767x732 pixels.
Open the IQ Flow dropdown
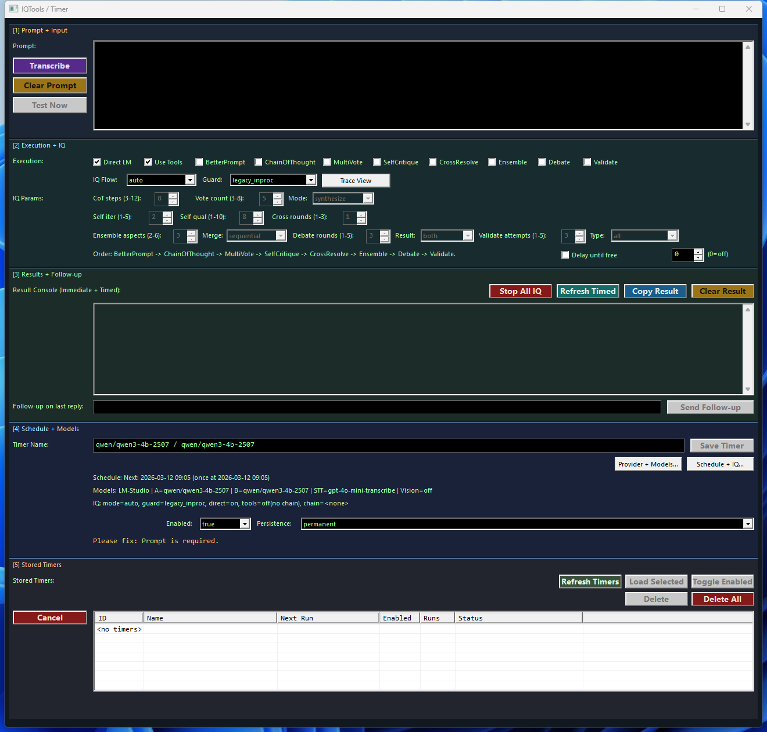[x=189, y=180]
